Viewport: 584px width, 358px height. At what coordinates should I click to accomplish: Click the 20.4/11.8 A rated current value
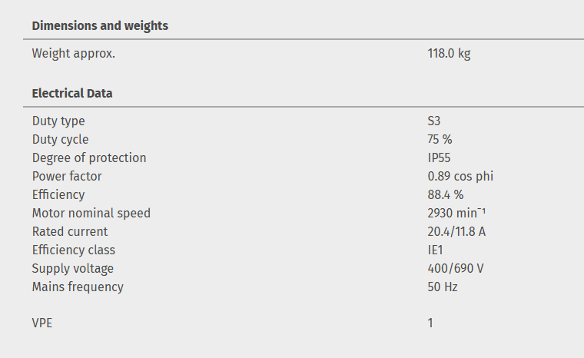tap(456, 232)
